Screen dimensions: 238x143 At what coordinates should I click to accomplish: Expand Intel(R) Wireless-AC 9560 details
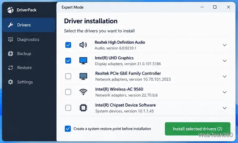point(225,92)
